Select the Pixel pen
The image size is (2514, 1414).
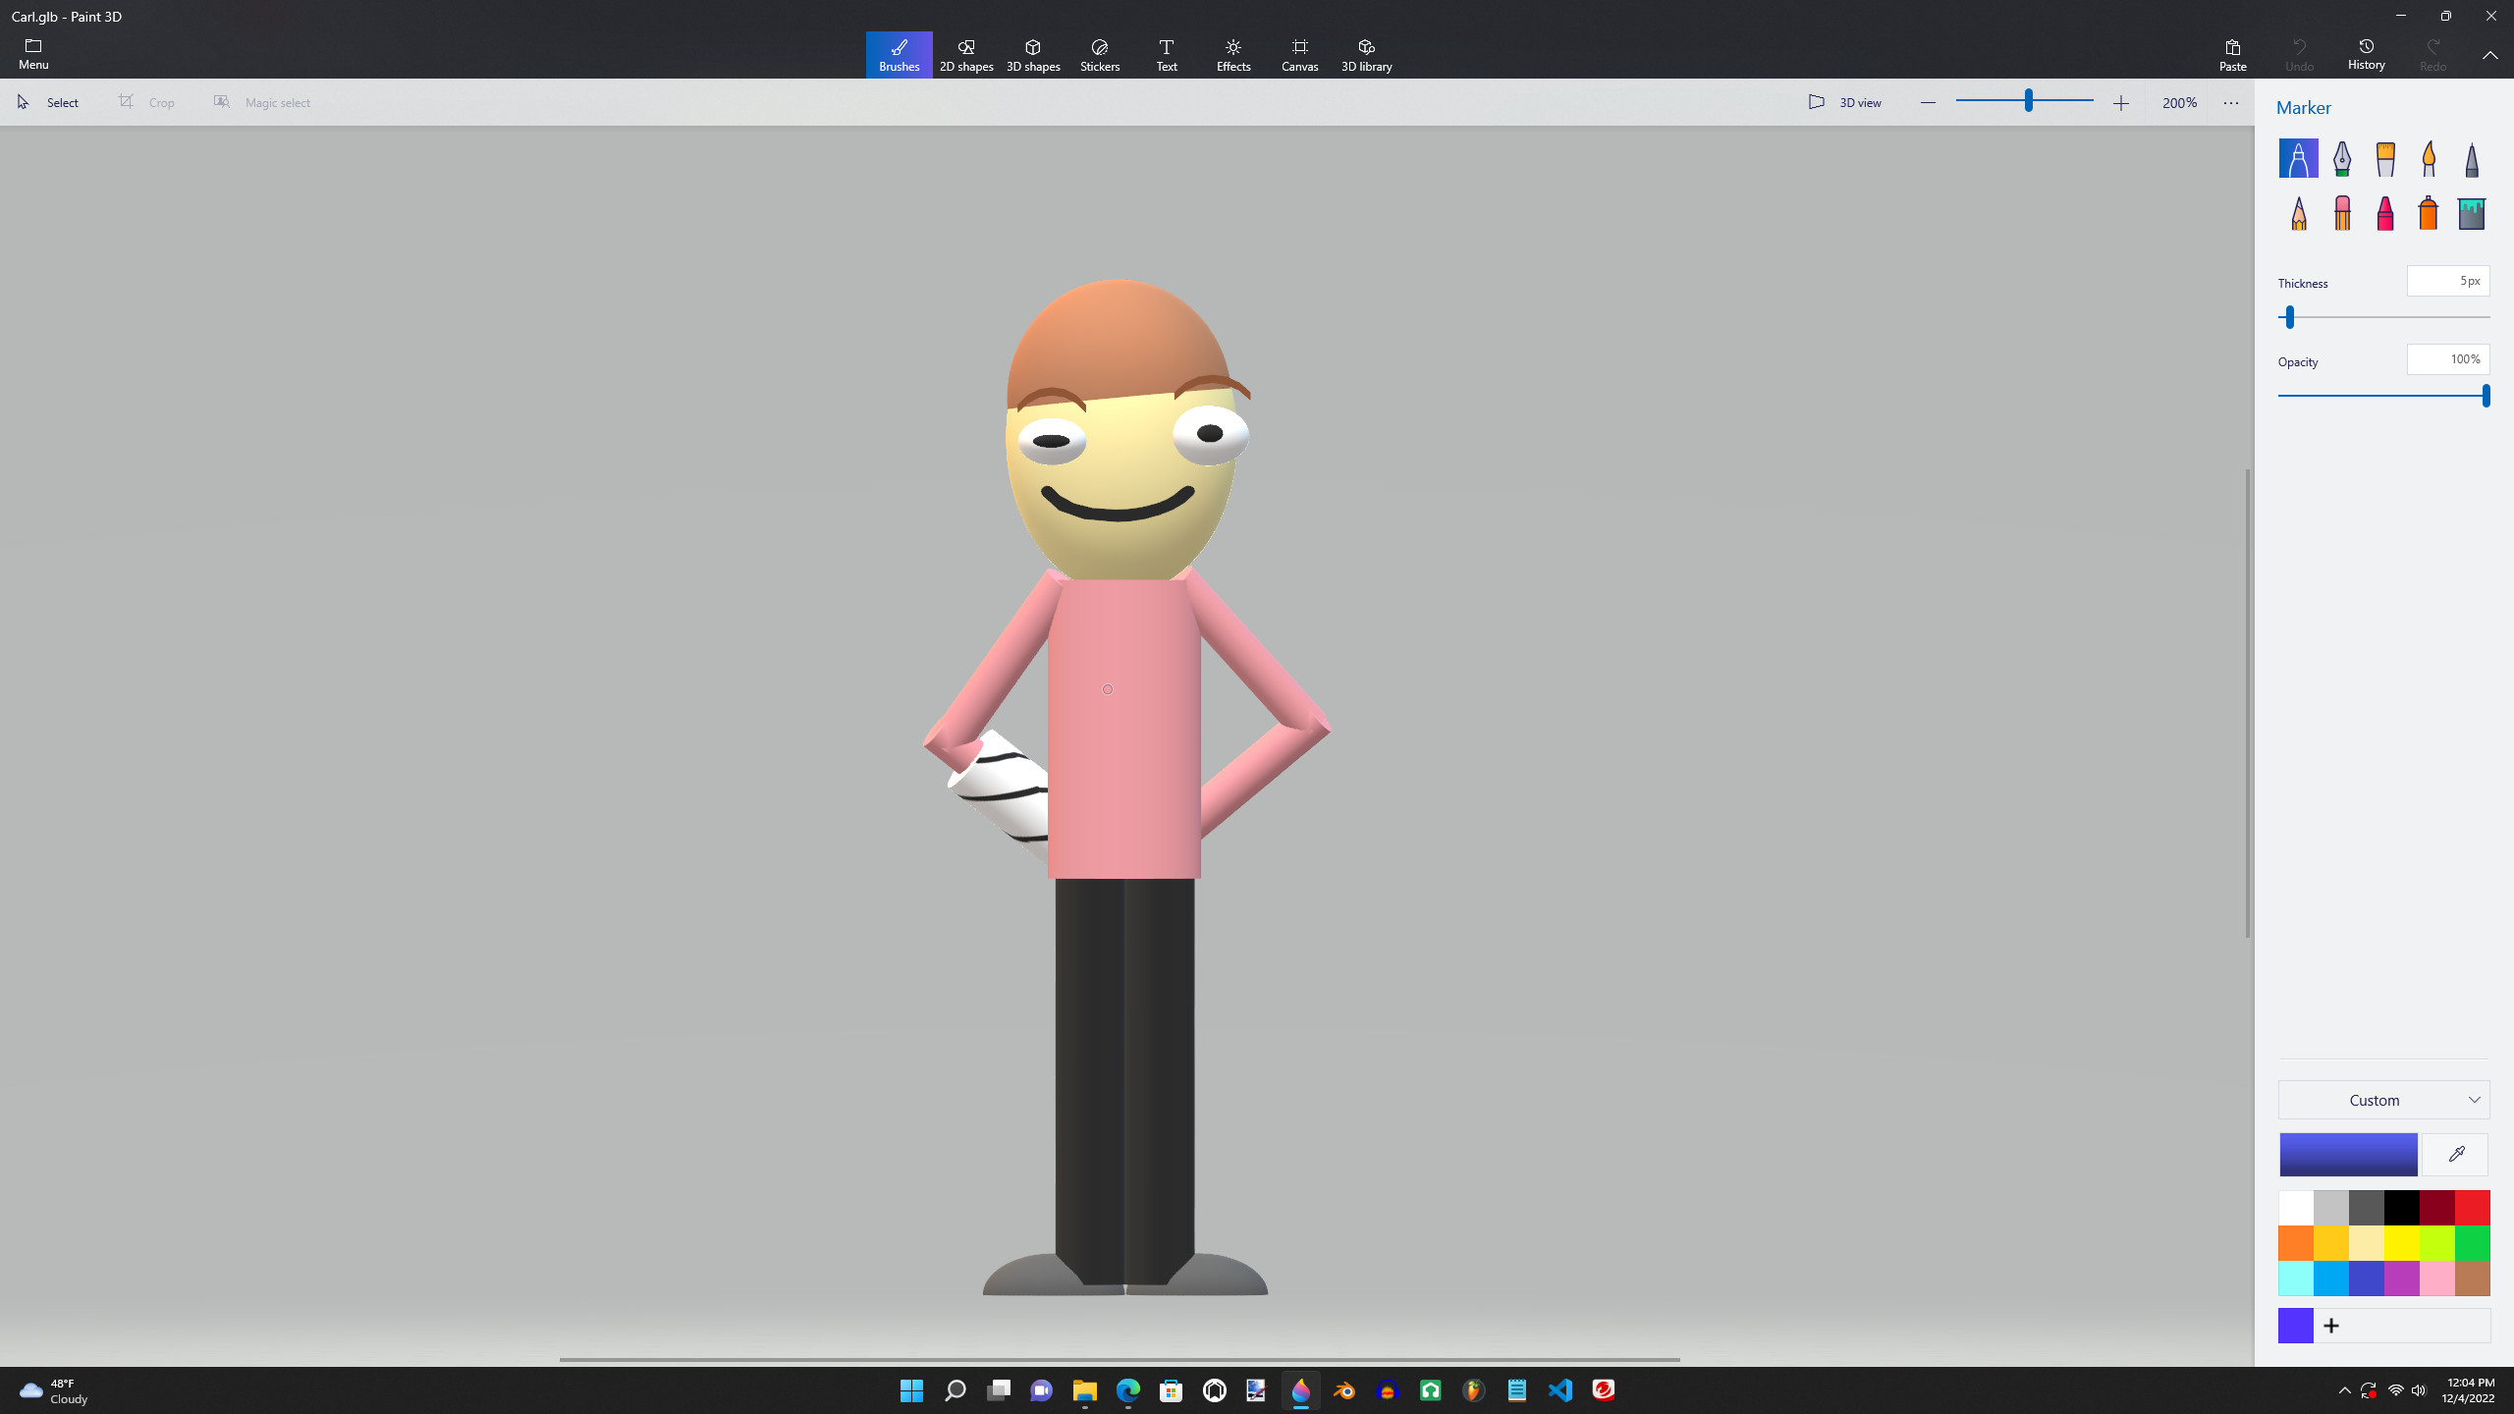(x=2471, y=158)
